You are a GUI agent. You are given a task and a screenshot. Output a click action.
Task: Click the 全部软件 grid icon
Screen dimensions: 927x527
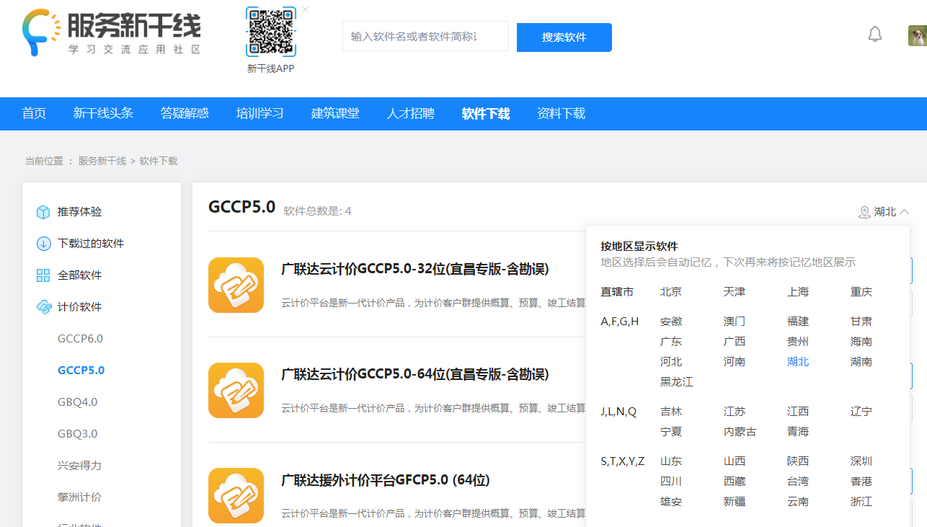(x=43, y=275)
